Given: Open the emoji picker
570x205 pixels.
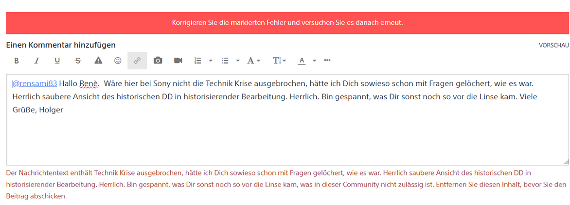Looking at the screenshot, I should (x=118, y=61).
